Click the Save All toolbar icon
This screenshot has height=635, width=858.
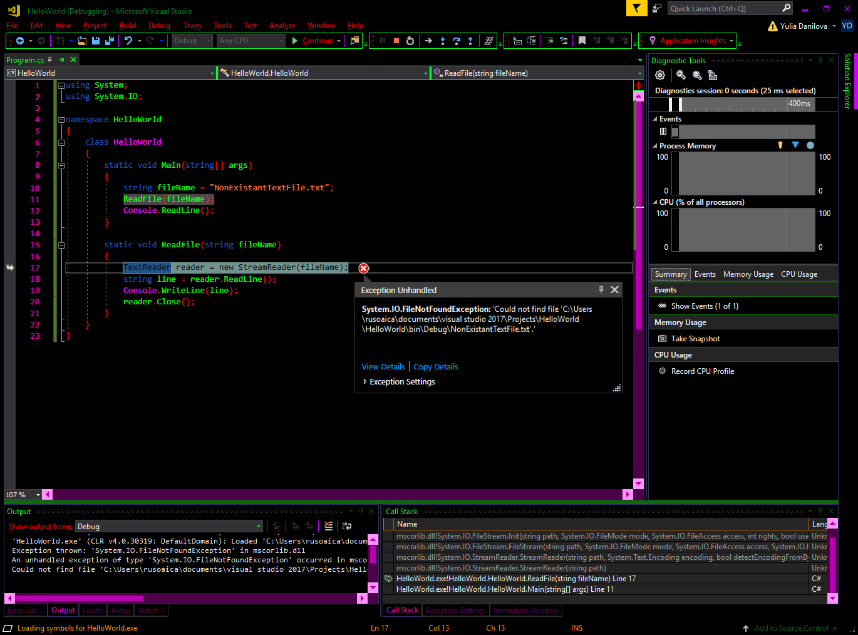pos(110,41)
